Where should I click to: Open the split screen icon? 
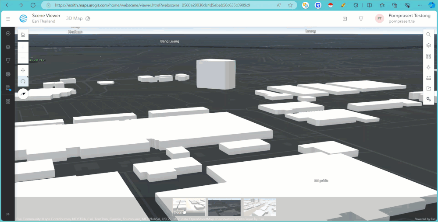coord(369,5)
